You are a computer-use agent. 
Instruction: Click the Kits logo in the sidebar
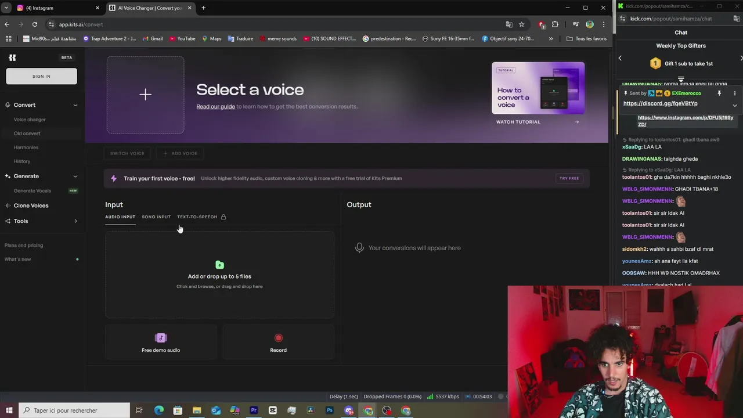(x=12, y=57)
